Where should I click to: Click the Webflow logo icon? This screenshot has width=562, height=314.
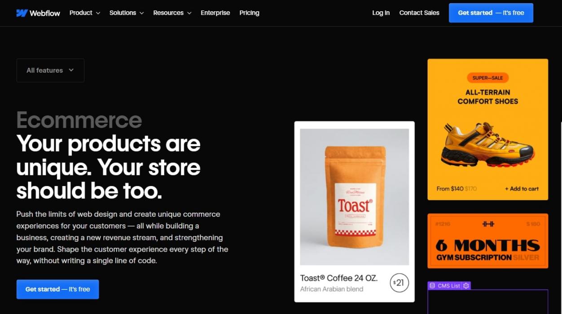point(22,13)
